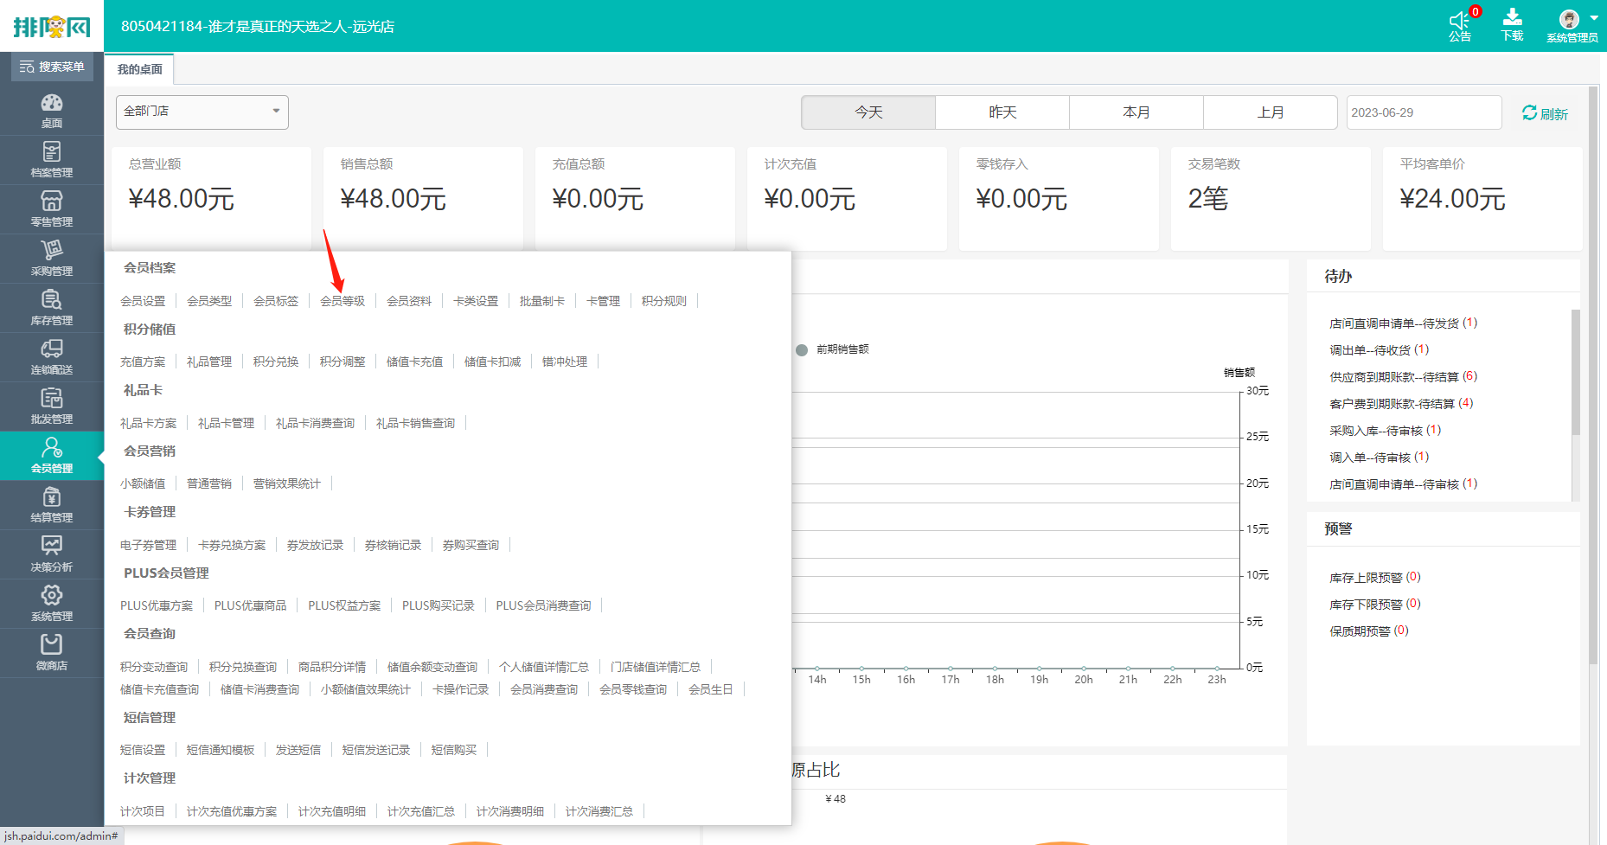Open 小额储值 menu item

[x=143, y=483]
